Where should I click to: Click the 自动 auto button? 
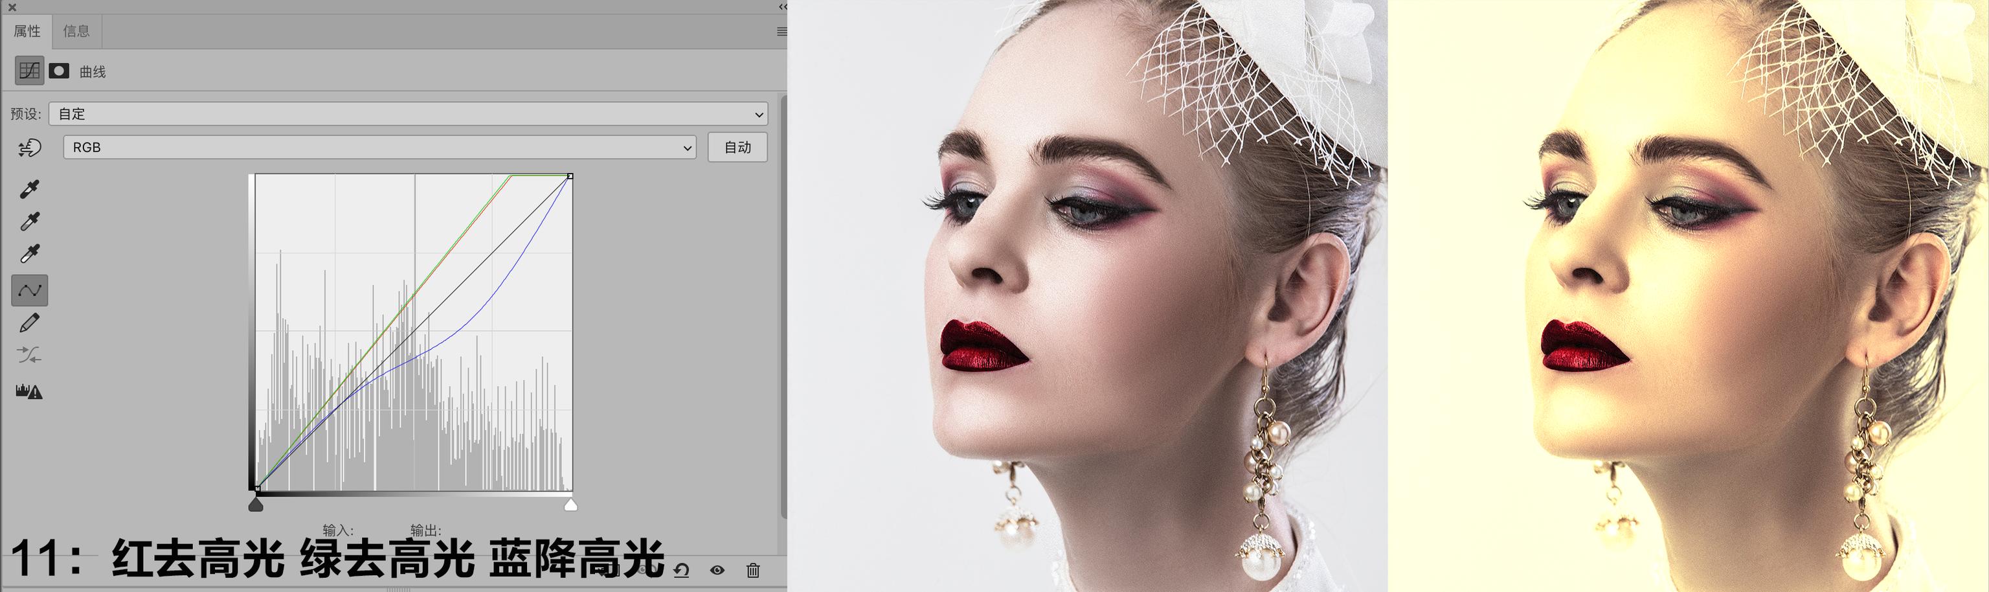tap(737, 147)
